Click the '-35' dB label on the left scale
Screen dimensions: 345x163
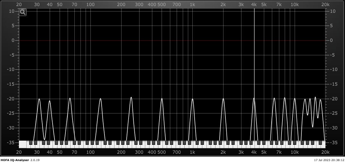[x=11, y=143]
